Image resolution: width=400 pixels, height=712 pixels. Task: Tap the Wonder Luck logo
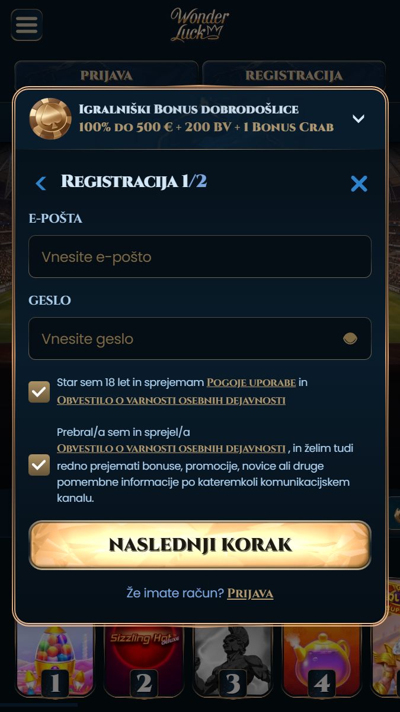click(x=200, y=26)
